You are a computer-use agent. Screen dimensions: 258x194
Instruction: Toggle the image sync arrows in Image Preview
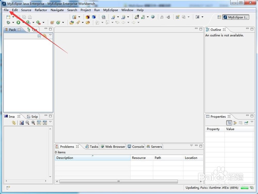14,123
